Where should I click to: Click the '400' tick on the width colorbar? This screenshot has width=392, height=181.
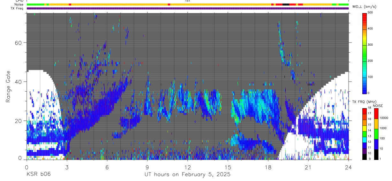(x=370, y=29)
